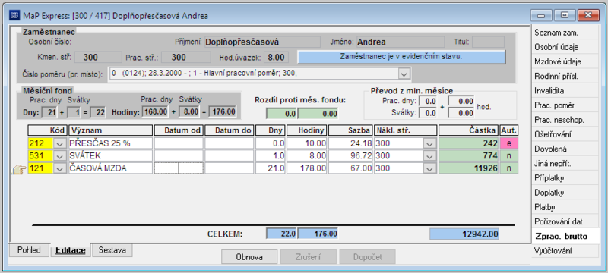Click the ČASOVÁ MZDA meaning cell
This screenshot has width=608, height=273.
pos(110,168)
